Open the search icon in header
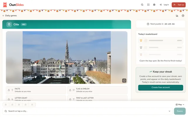The height and width of the screenshot is (117, 188). click(142, 5)
